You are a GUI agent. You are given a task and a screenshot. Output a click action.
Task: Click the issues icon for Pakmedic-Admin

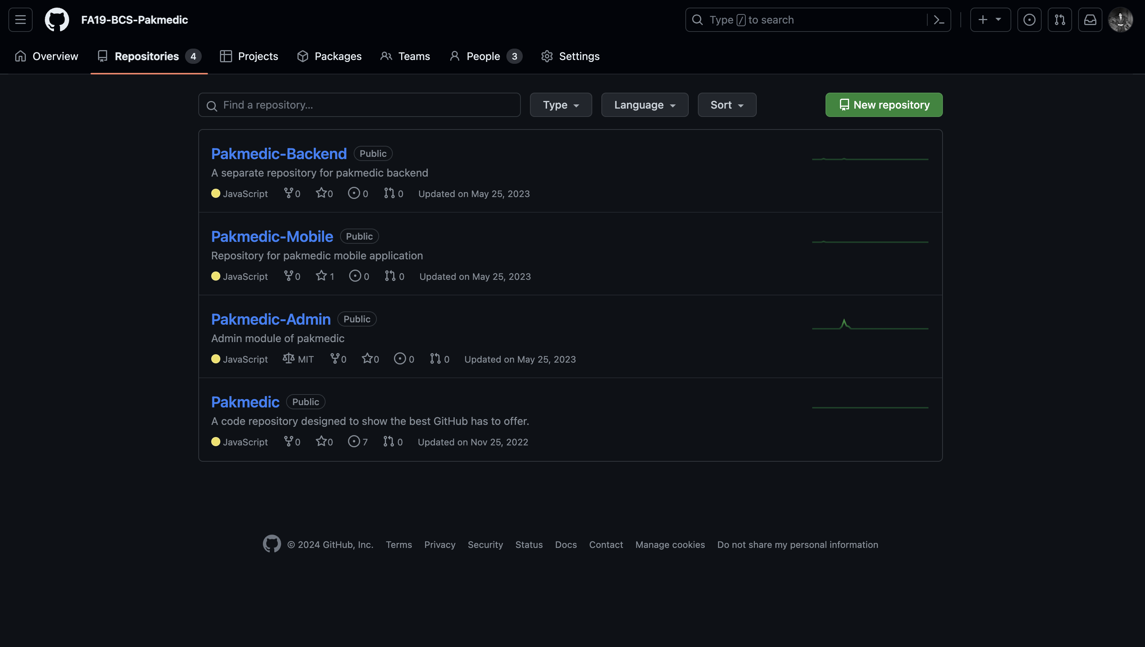(x=400, y=358)
